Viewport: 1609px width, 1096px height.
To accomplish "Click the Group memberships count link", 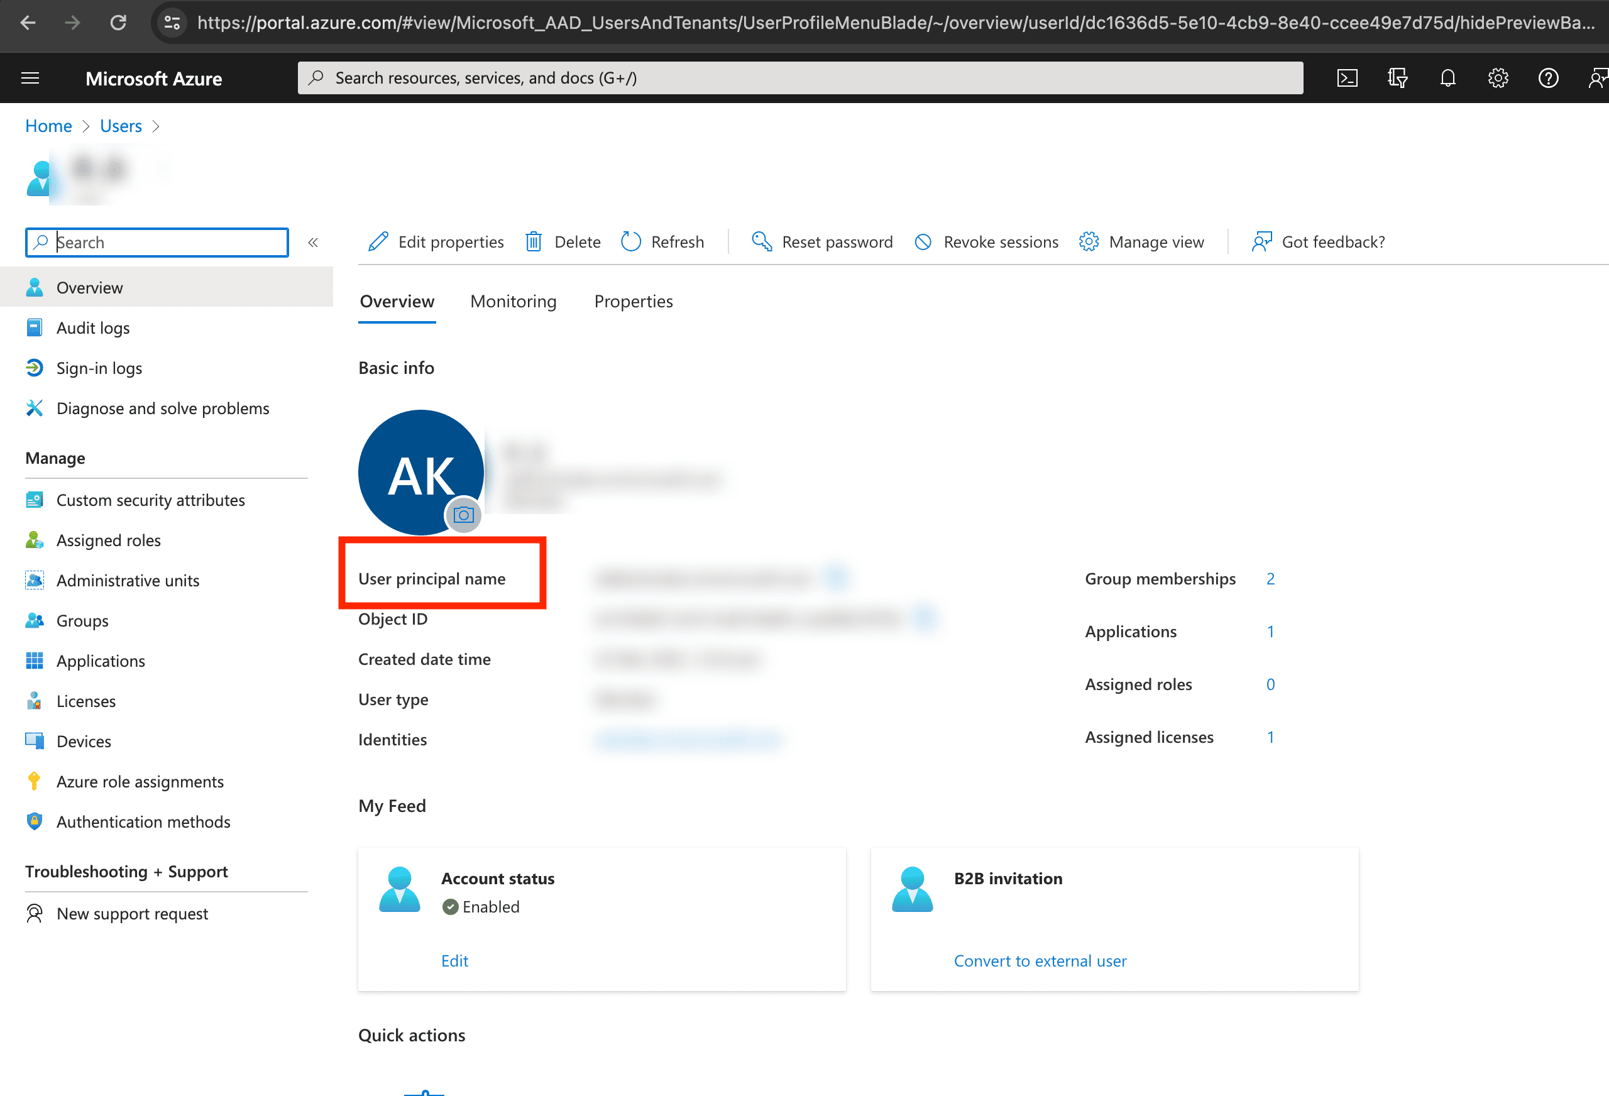I will pos(1270,578).
